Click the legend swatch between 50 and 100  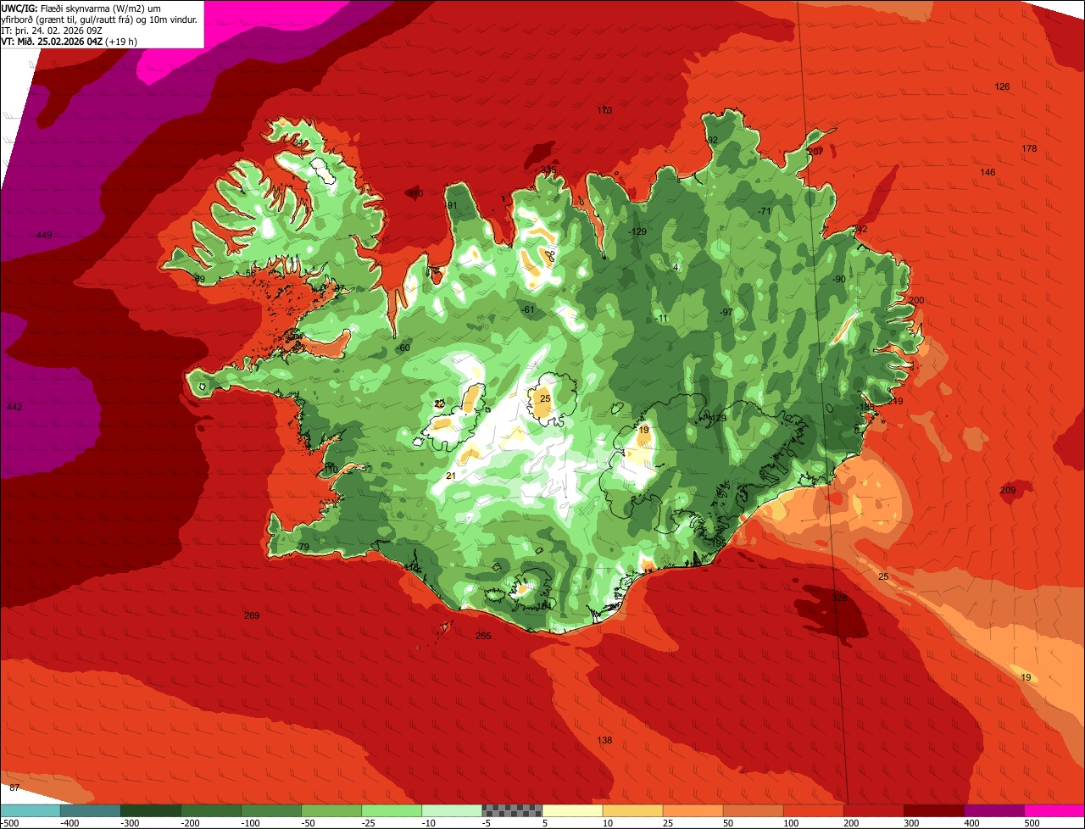tap(753, 810)
